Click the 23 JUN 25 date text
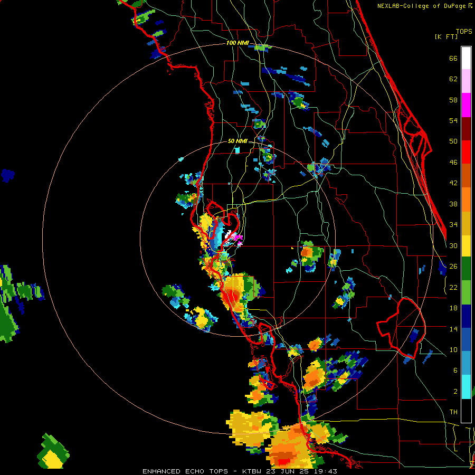 coord(287,471)
